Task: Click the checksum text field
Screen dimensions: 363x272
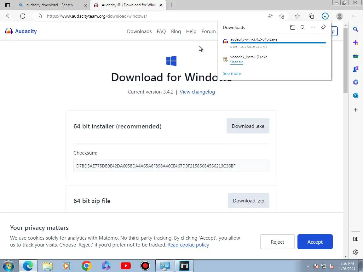Action: coord(171,166)
